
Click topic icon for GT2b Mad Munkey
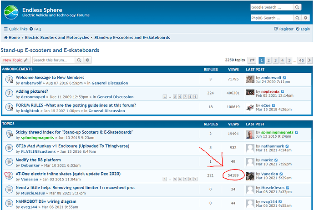(x=9, y=148)
